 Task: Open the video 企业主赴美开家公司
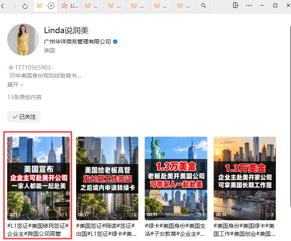245,178
